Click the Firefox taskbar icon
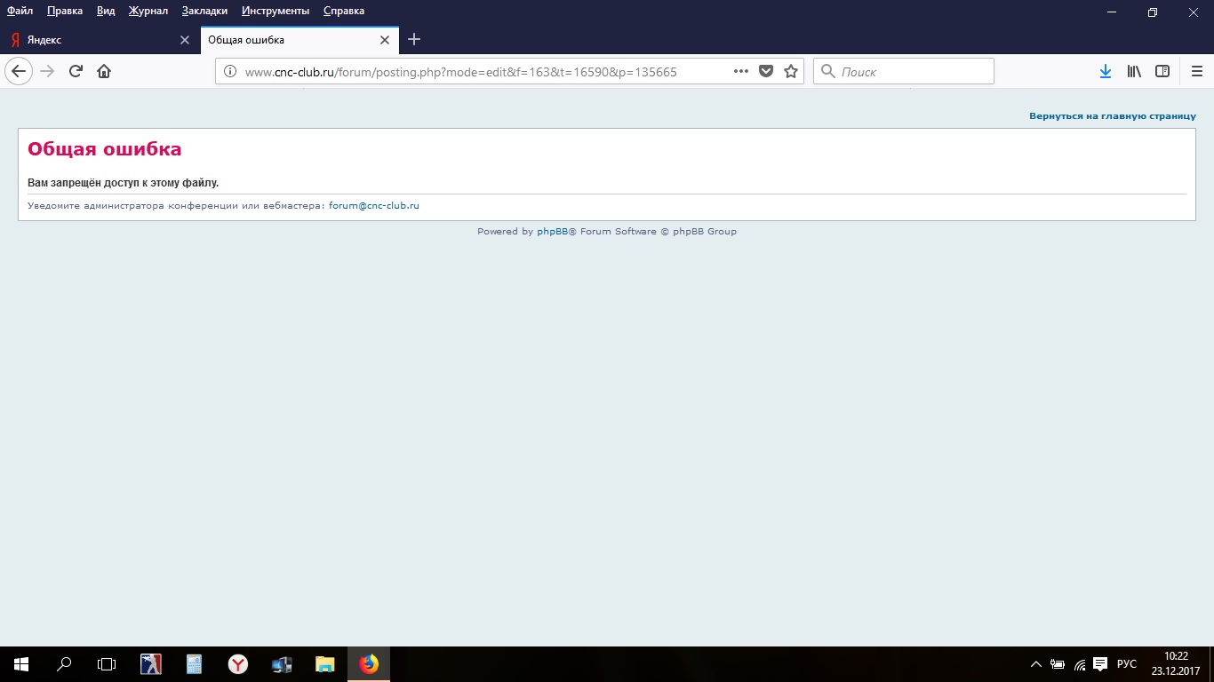Screen dimensions: 1214x682 click(369, 663)
